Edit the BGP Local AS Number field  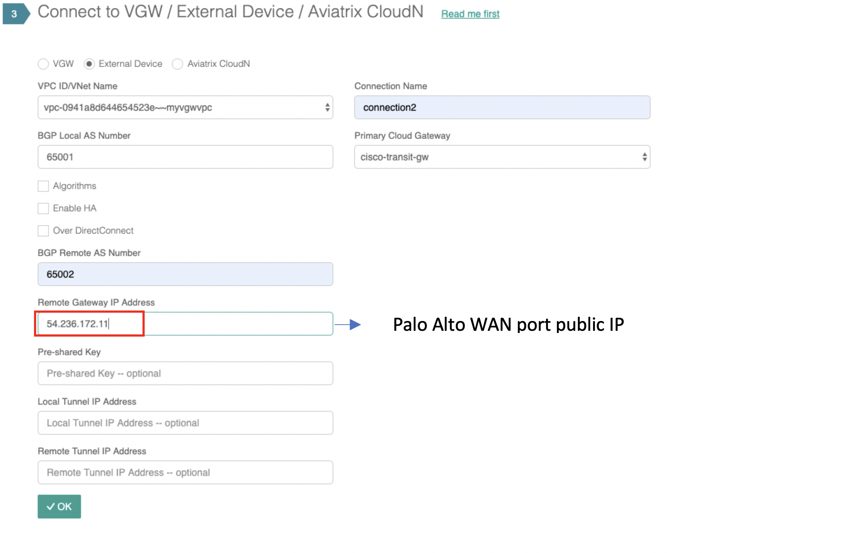(x=184, y=157)
